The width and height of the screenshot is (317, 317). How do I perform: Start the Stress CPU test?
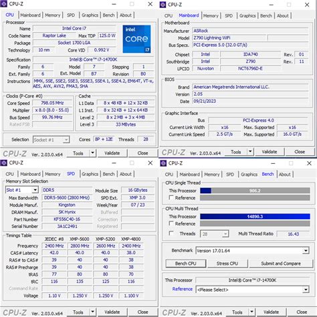click(227, 263)
